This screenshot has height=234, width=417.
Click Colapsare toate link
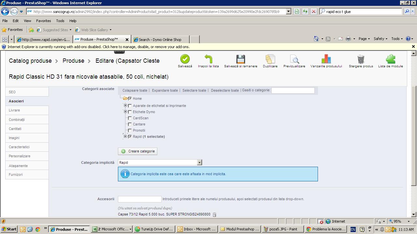[135, 90]
